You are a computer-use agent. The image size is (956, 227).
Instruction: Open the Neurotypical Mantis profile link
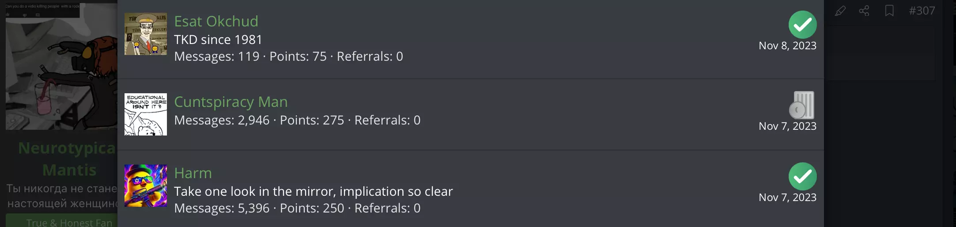pyautogui.click(x=67, y=158)
